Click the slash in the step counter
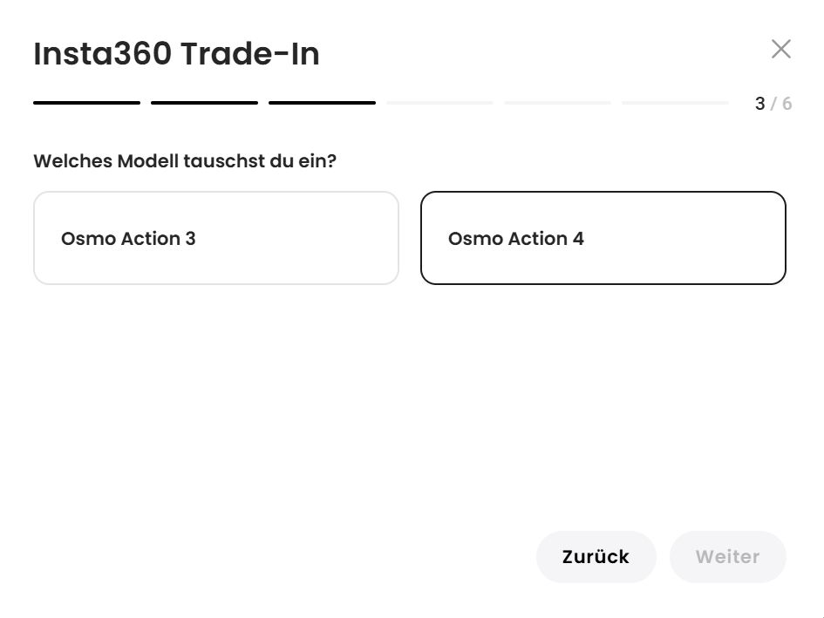Screen dimensions: 824x618 point(773,104)
